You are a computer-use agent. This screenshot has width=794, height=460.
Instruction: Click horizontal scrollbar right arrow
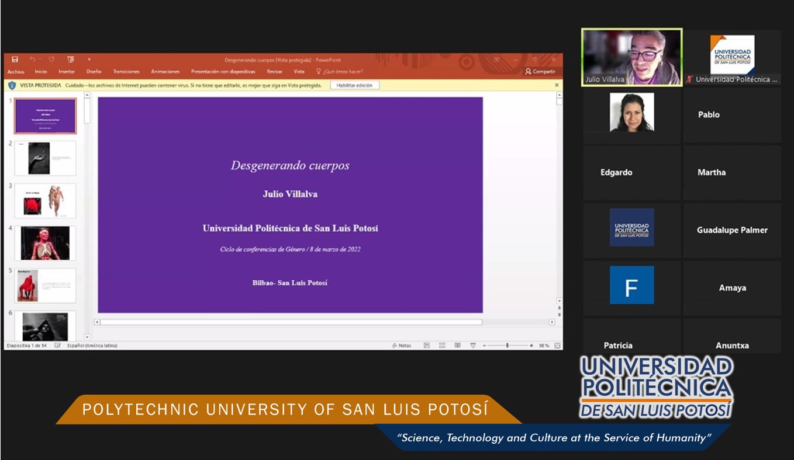(x=551, y=322)
